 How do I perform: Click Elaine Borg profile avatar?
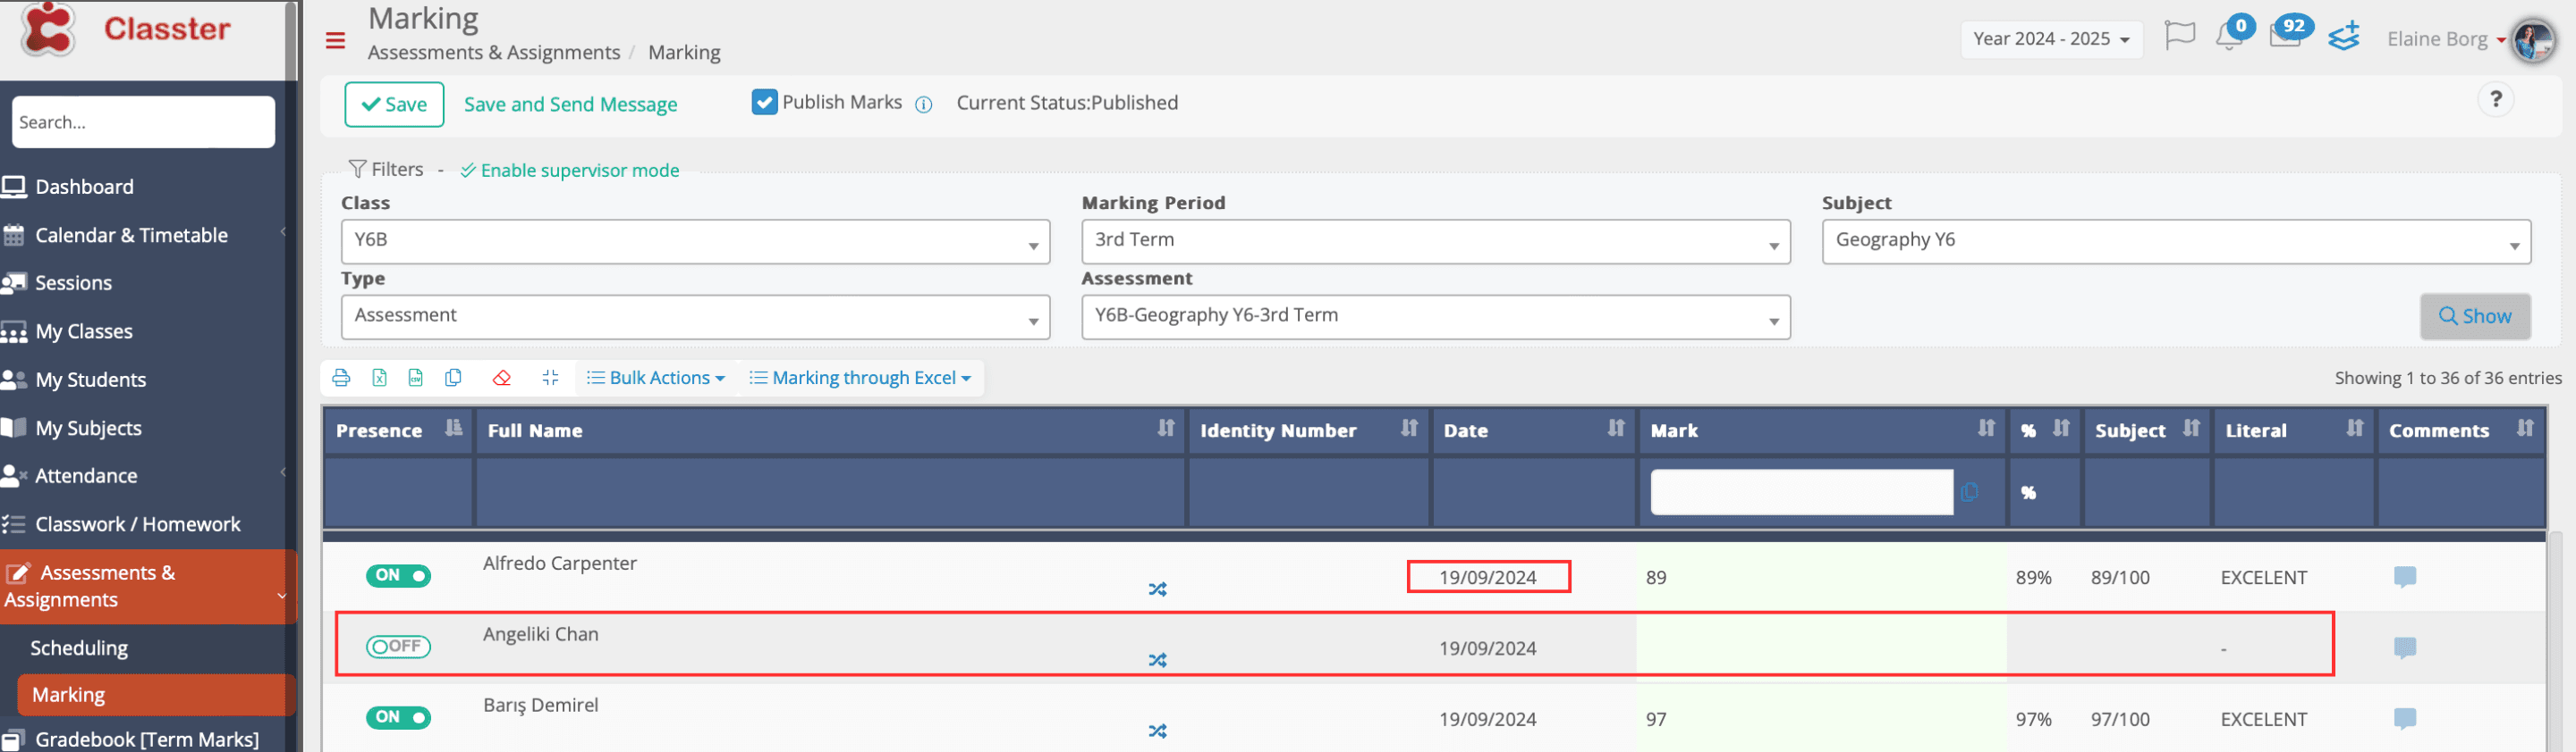tap(2534, 41)
